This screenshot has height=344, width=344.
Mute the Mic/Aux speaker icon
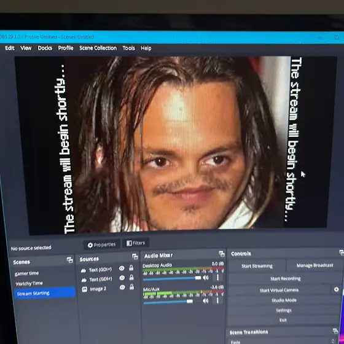point(205,300)
